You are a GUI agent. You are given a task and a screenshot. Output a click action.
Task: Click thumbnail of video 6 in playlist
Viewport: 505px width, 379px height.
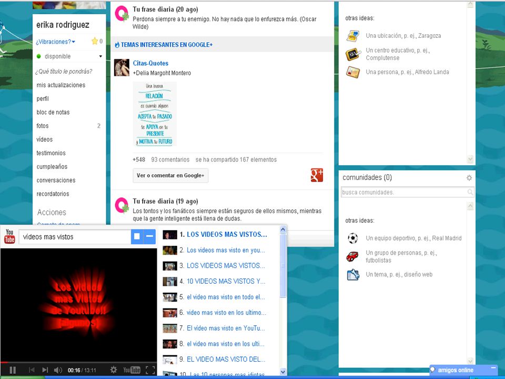point(170,313)
